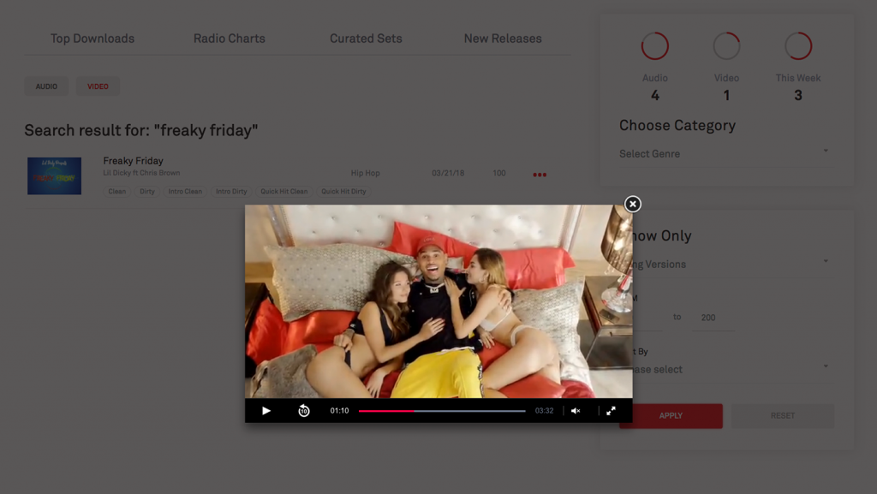Image resolution: width=877 pixels, height=494 pixels.
Task: Expand the Select Genre dropdown
Action: click(724, 153)
